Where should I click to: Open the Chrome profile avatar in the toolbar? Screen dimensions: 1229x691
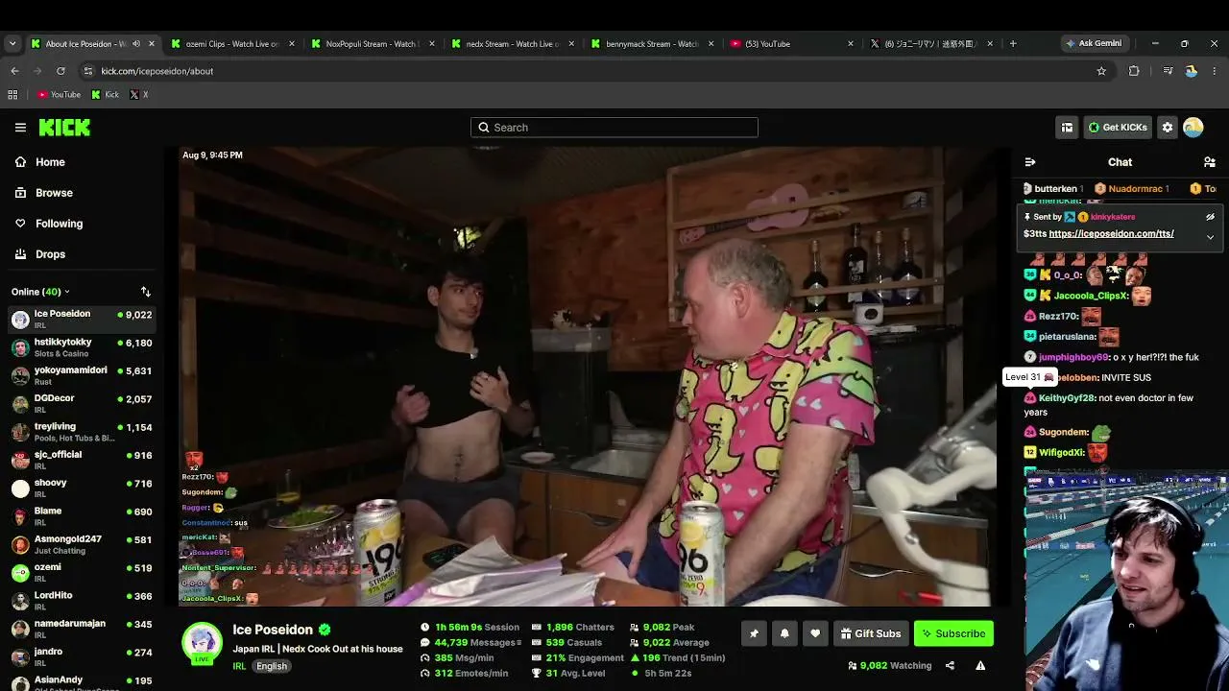1191,71
